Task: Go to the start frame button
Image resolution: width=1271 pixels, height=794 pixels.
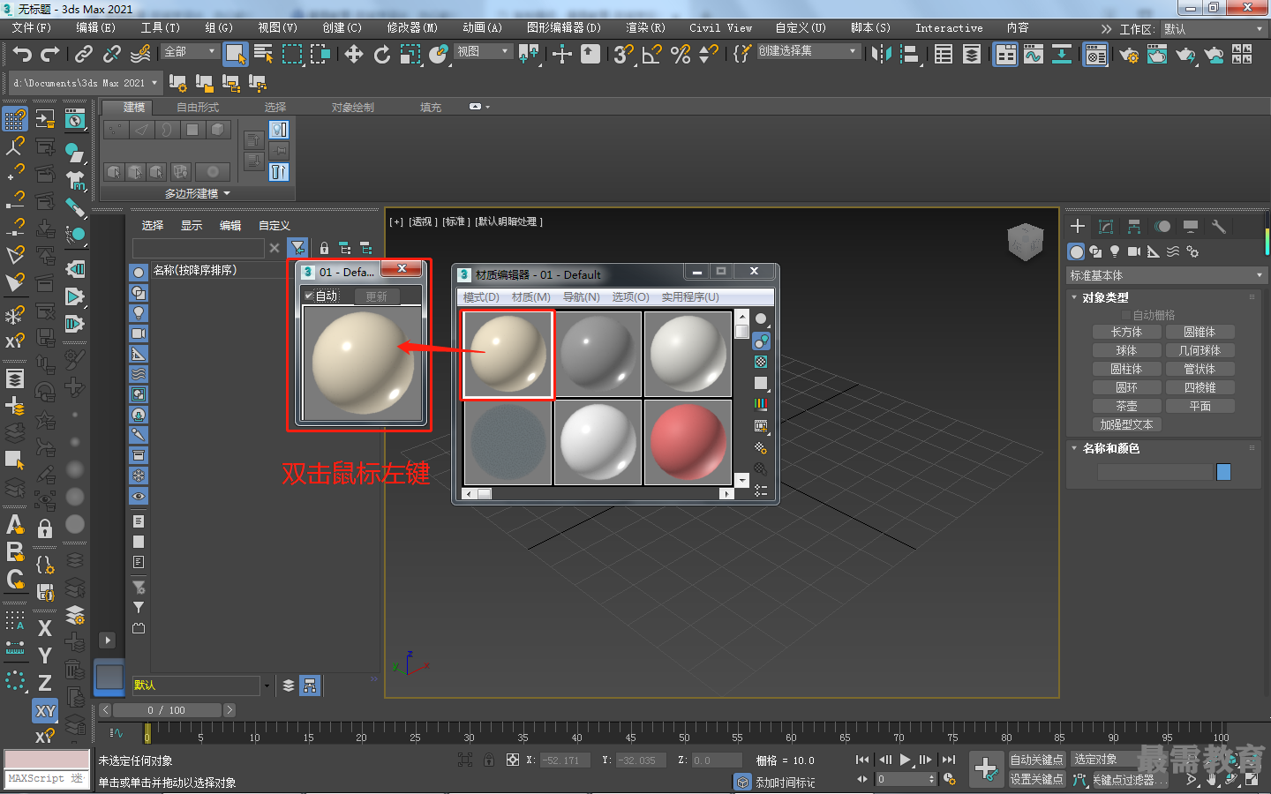Action: coord(862,760)
